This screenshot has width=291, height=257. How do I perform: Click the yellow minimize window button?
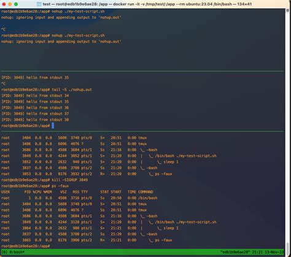coord(10,4)
